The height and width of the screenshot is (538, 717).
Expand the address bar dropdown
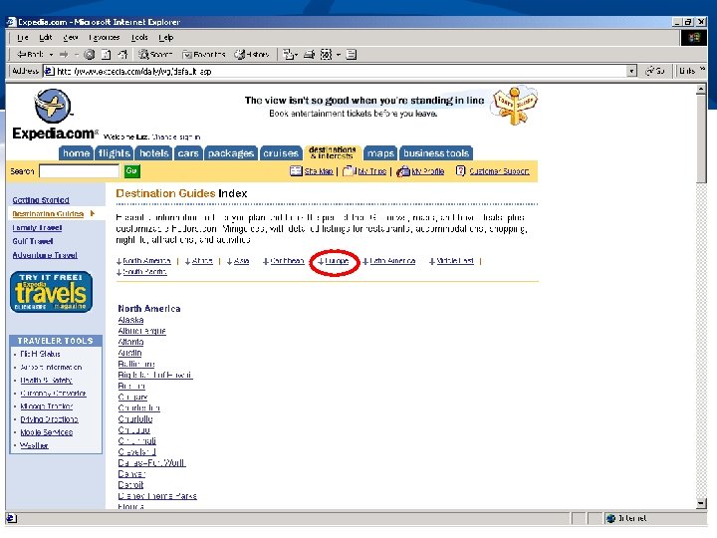(x=631, y=71)
